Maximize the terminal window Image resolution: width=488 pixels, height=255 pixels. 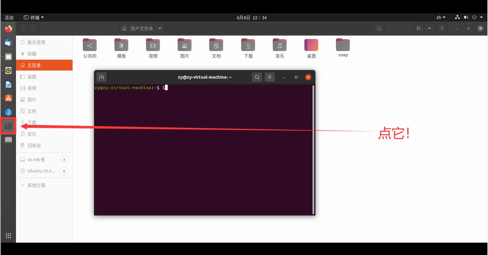tap(296, 77)
